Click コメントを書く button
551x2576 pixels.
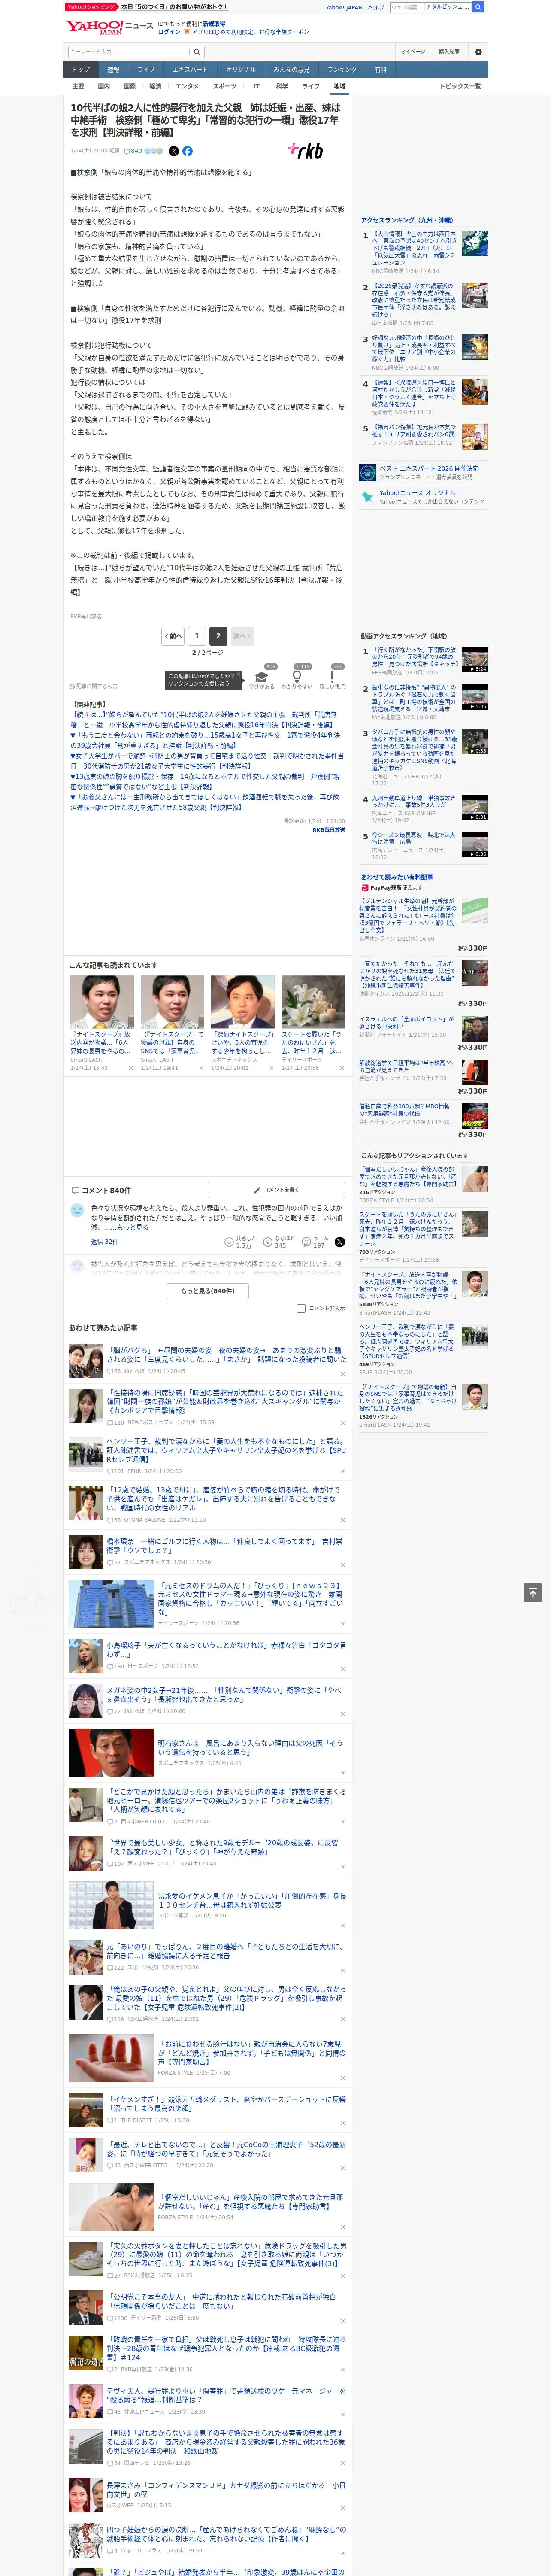[276, 1190]
